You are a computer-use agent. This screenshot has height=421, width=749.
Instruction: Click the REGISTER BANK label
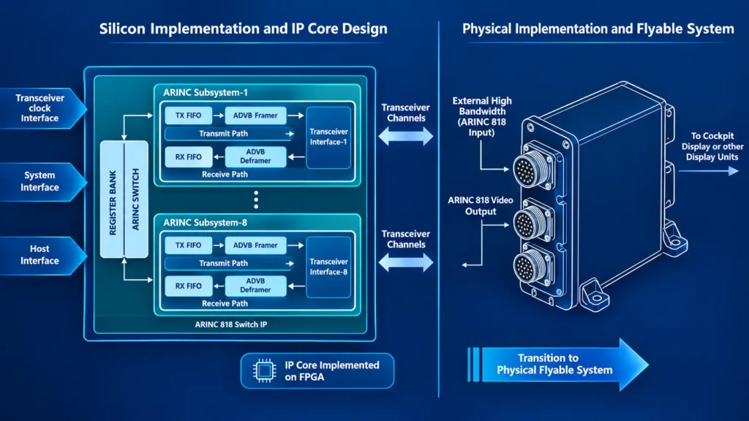(112, 203)
